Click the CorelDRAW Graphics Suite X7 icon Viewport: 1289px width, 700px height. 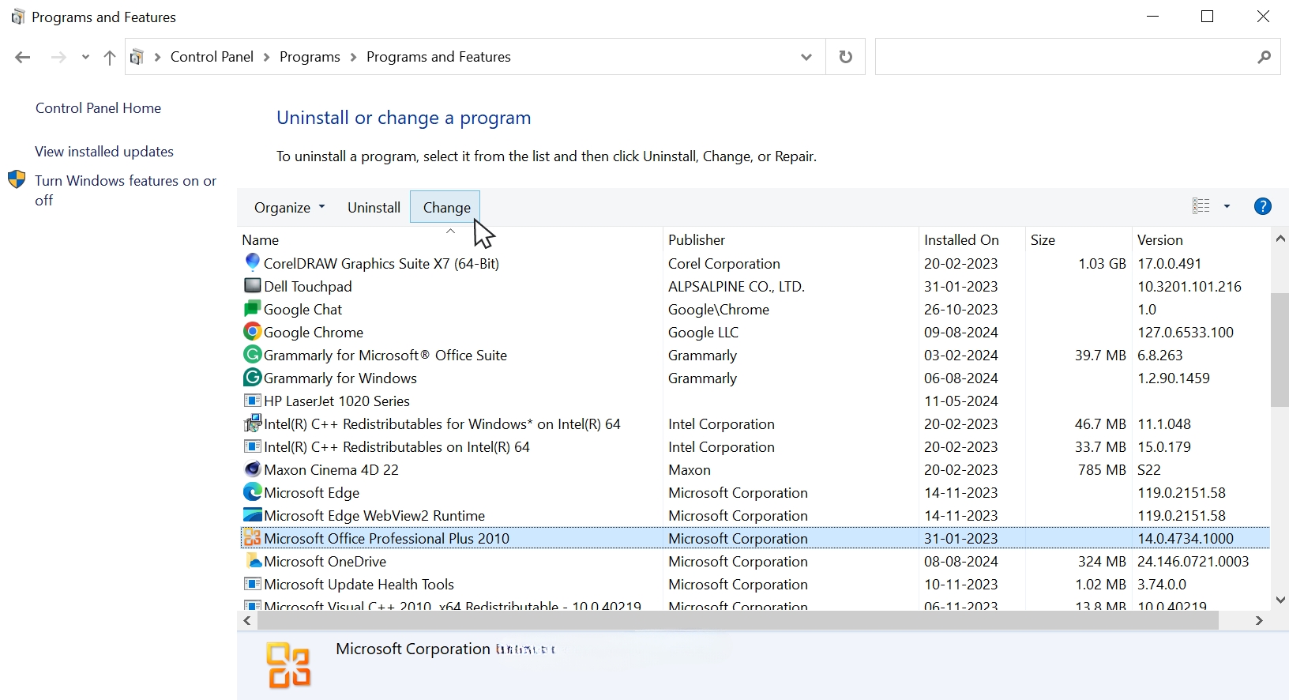point(252,262)
